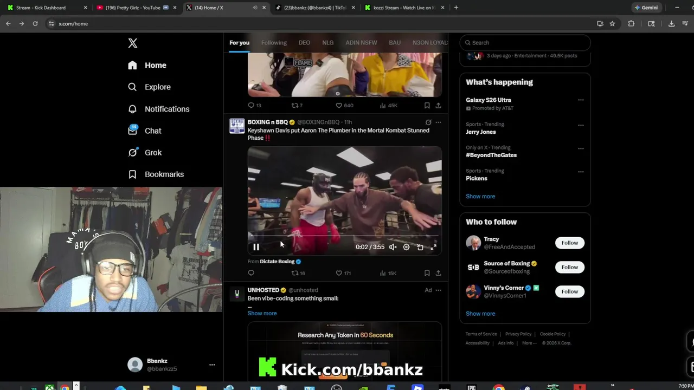
Task: Expand boxing video to fullscreen
Action: click(433, 247)
